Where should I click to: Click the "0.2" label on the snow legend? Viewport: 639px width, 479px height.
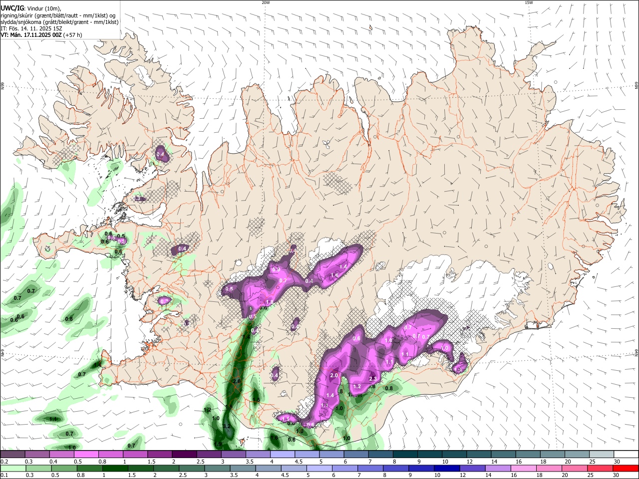(x=4, y=462)
